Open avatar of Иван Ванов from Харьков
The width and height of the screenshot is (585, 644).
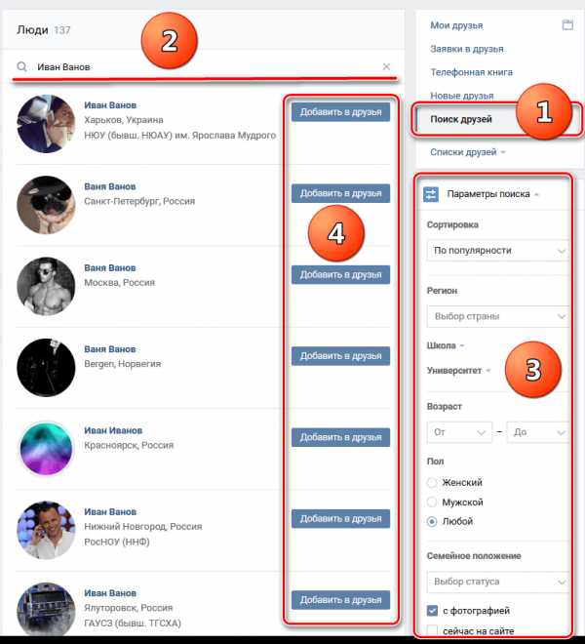[46, 124]
